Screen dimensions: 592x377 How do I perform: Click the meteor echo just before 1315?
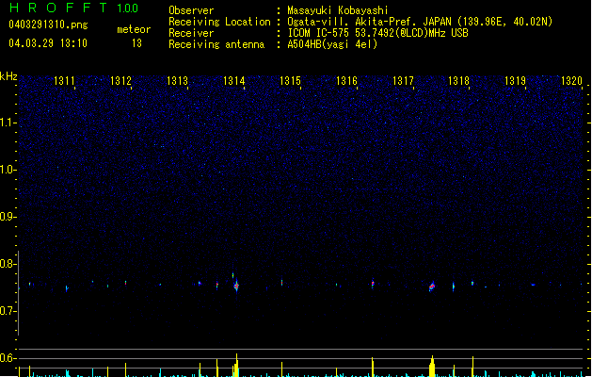281,283
